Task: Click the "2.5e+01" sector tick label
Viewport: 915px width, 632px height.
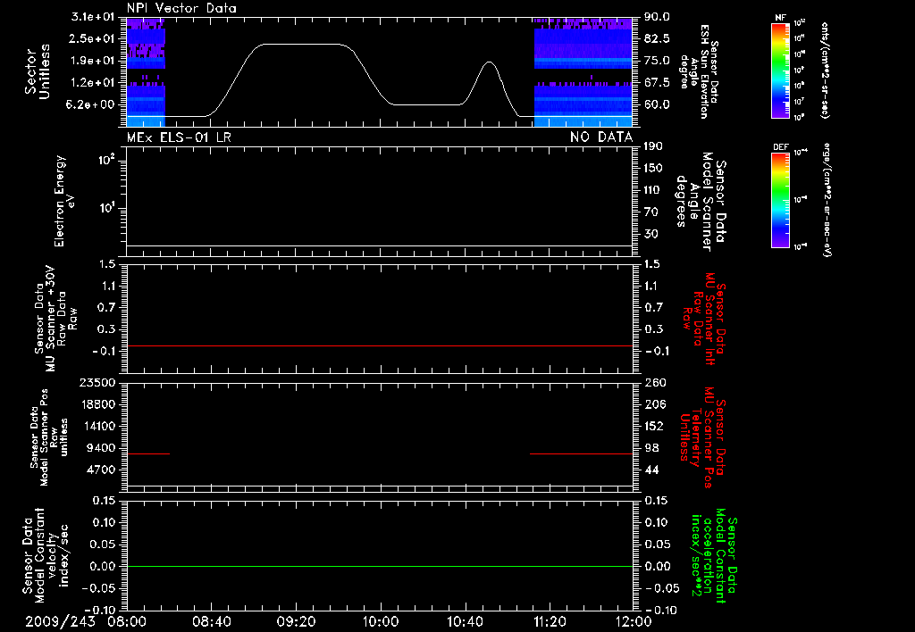Action: (x=93, y=38)
